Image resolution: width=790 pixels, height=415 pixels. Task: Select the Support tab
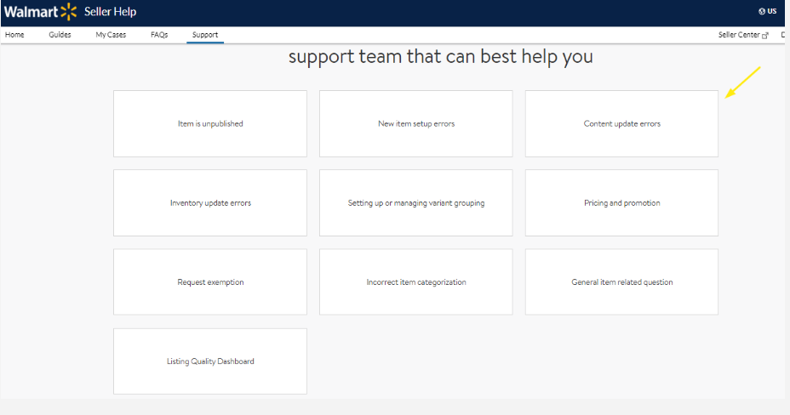205,35
